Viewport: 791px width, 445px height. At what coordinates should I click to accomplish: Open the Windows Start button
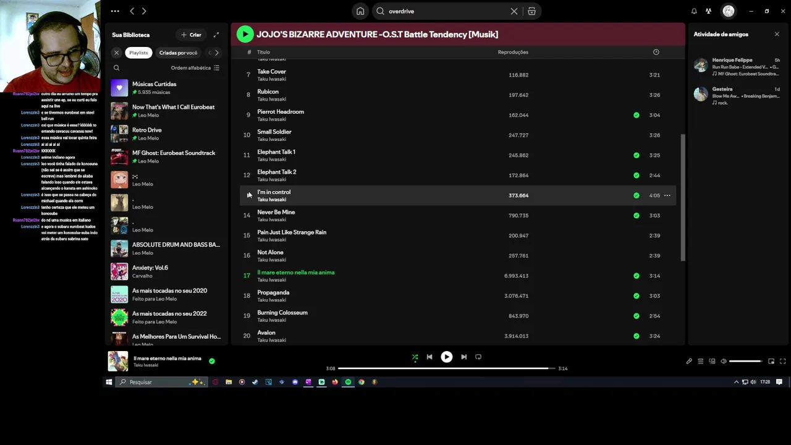tap(109, 382)
